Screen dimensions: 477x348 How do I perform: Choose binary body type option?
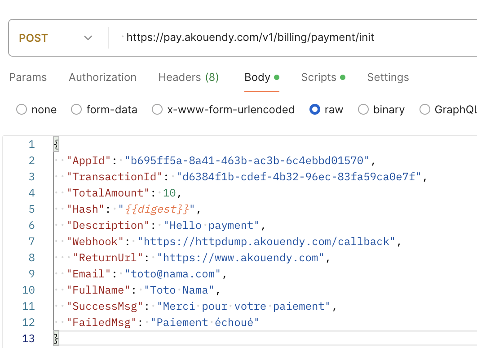pos(364,110)
